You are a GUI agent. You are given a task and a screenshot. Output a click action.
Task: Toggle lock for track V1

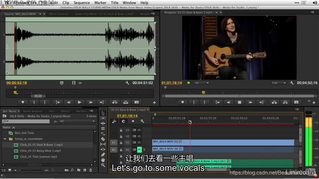click(121, 143)
